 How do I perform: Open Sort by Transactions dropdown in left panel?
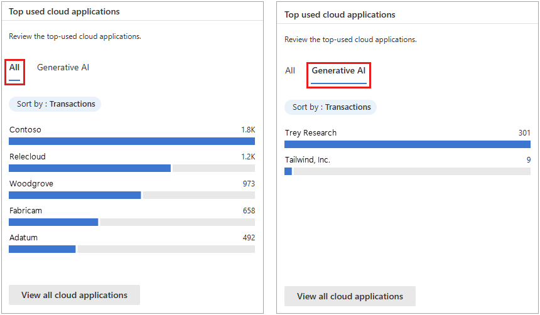[x=55, y=104]
